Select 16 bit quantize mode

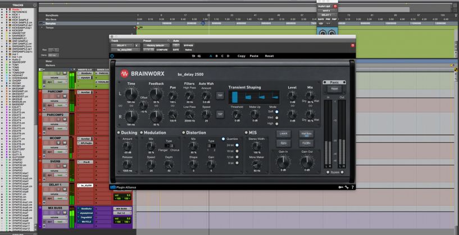click(237, 151)
